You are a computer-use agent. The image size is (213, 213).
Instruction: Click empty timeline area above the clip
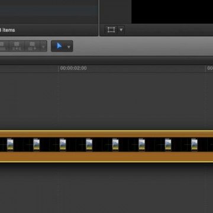(x=106, y=101)
